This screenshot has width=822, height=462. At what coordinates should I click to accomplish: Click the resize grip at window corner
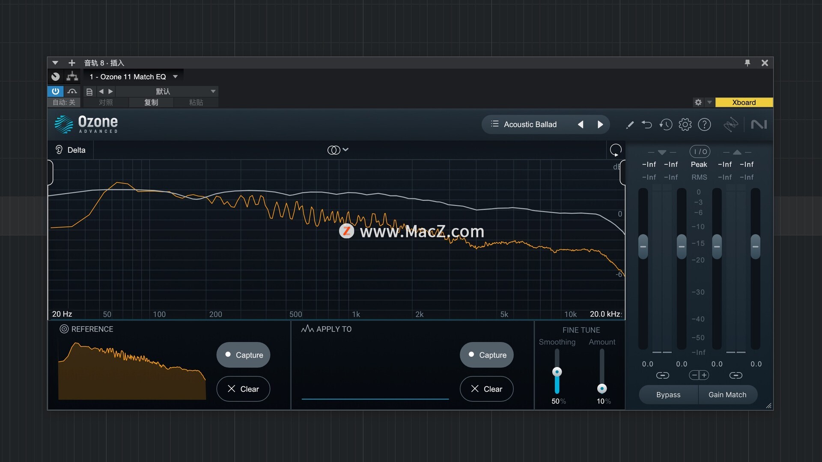(x=768, y=406)
